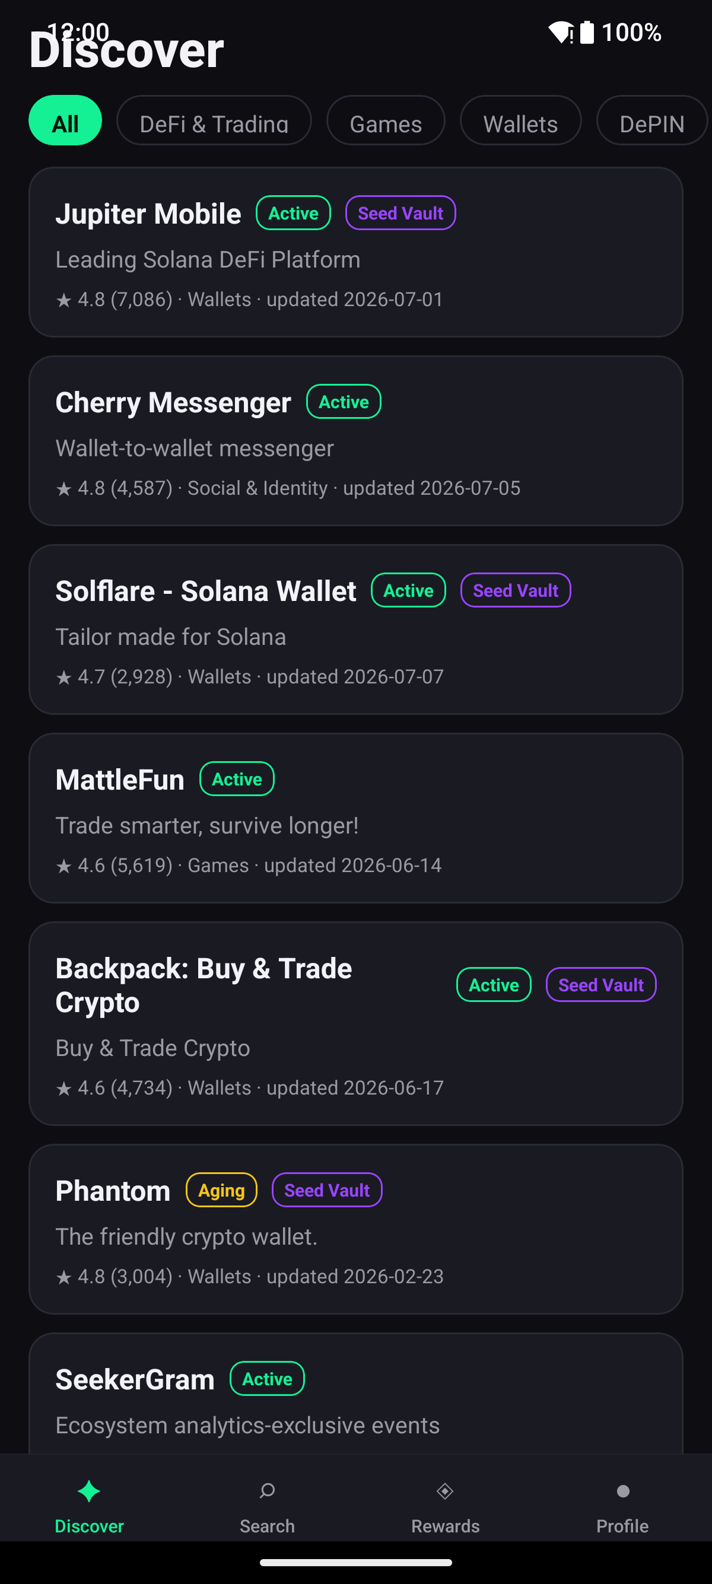Tap the star rating on Phantom card
The image size is (712, 1584).
(x=114, y=1277)
